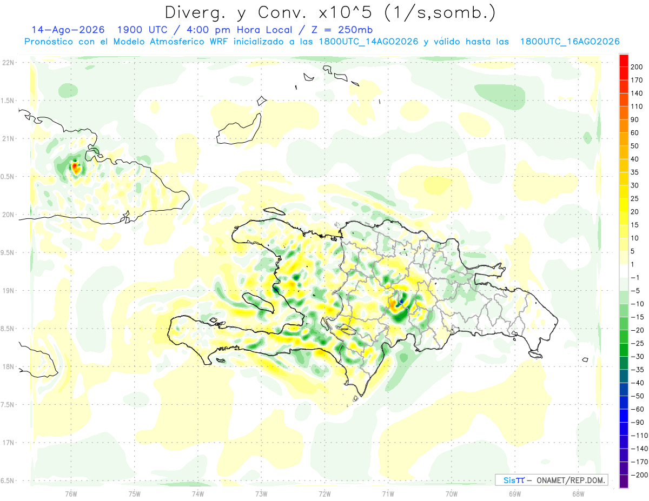Screen dimensions: 649x501
Task: Click the latitude label '7.5N'
Action: [x=7, y=405]
